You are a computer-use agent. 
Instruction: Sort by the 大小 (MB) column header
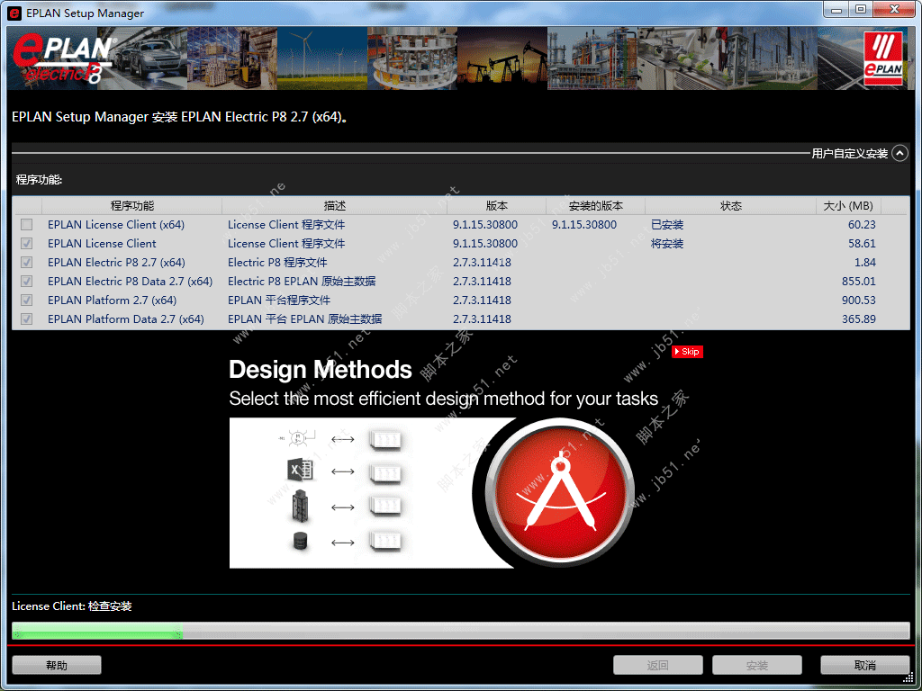pyautogui.click(x=848, y=206)
